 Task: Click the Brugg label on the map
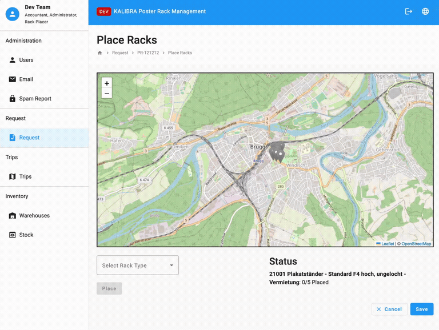coord(257,147)
